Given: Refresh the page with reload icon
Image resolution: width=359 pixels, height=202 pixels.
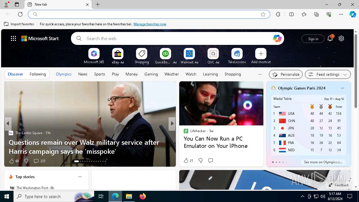Looking at the screenshot, I should point(20,14).
